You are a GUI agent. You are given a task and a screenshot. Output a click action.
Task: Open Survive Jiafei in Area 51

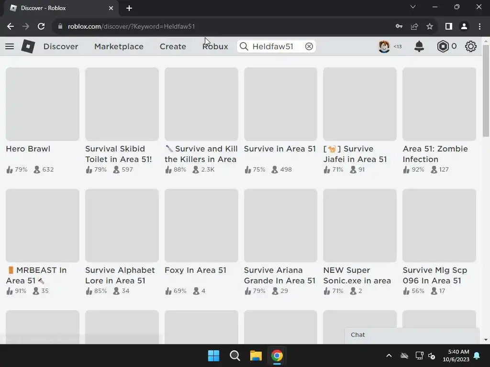pyautogui.click(x=355, y=154)
